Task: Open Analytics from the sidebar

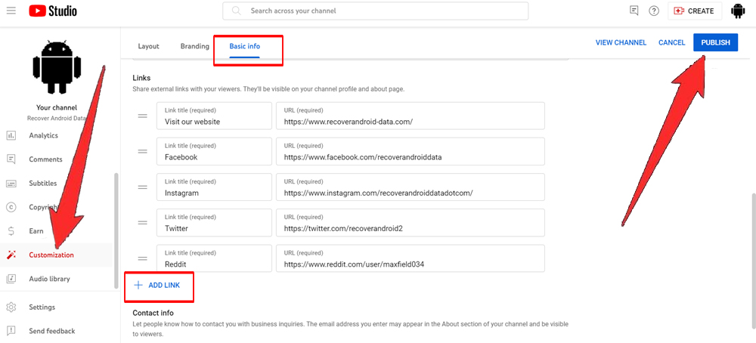Action: [43, 136]
